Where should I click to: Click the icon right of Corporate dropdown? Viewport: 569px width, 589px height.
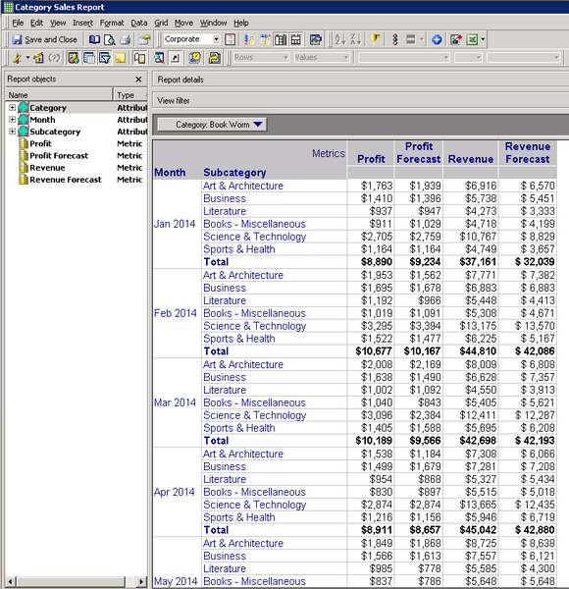tap(231, 39)
